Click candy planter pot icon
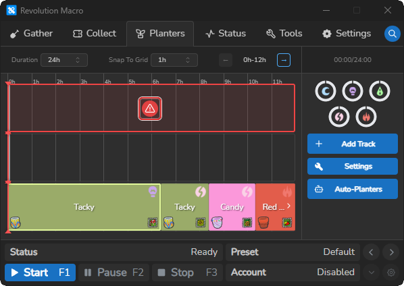The height and width of the screenshot is (286, 404). 217,223
